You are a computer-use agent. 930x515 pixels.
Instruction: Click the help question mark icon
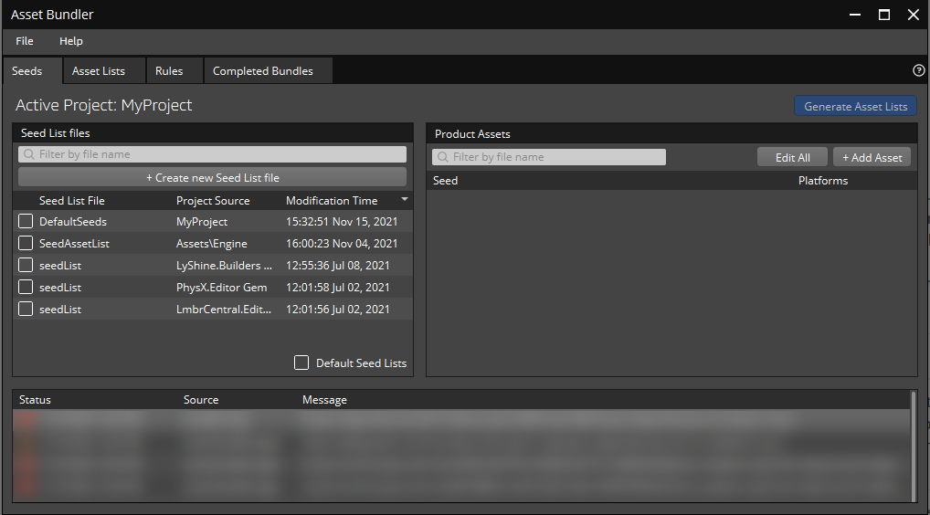[x=918, y=70]
